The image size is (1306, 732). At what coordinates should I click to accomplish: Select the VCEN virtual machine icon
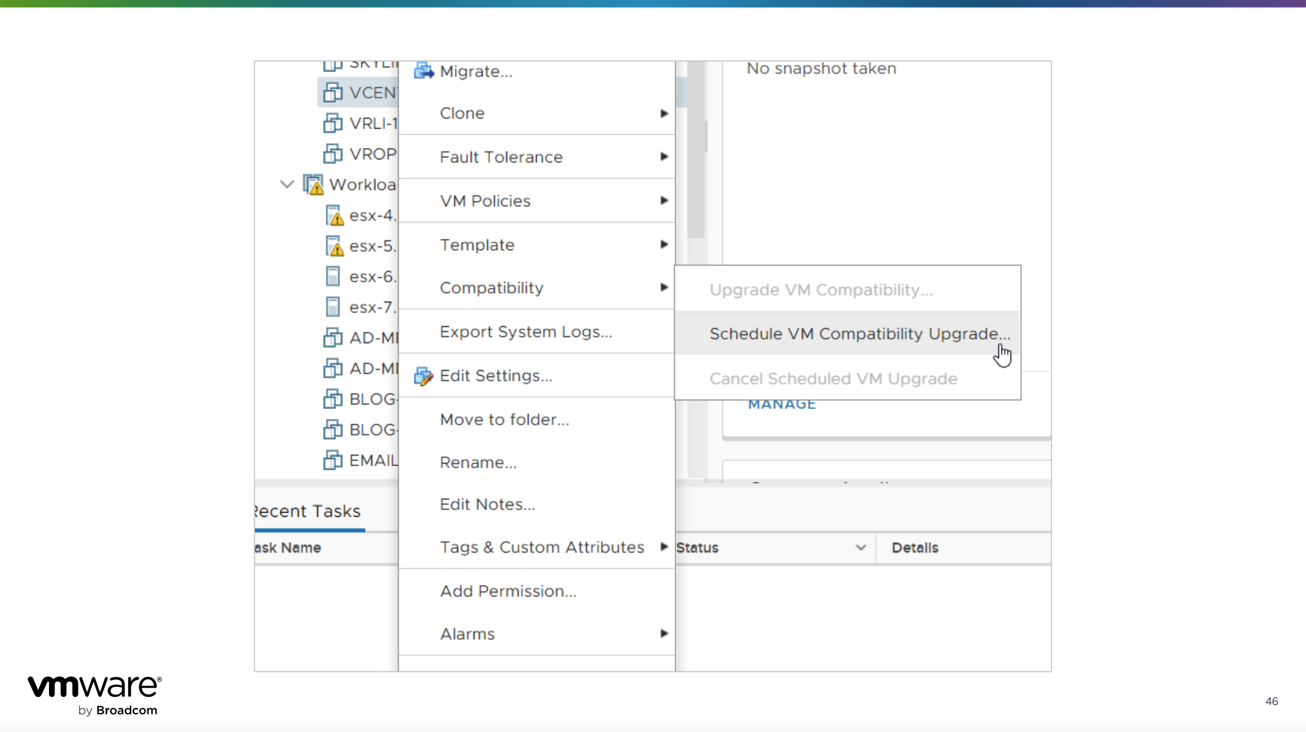pyautogui.click(x=333, y=93)
